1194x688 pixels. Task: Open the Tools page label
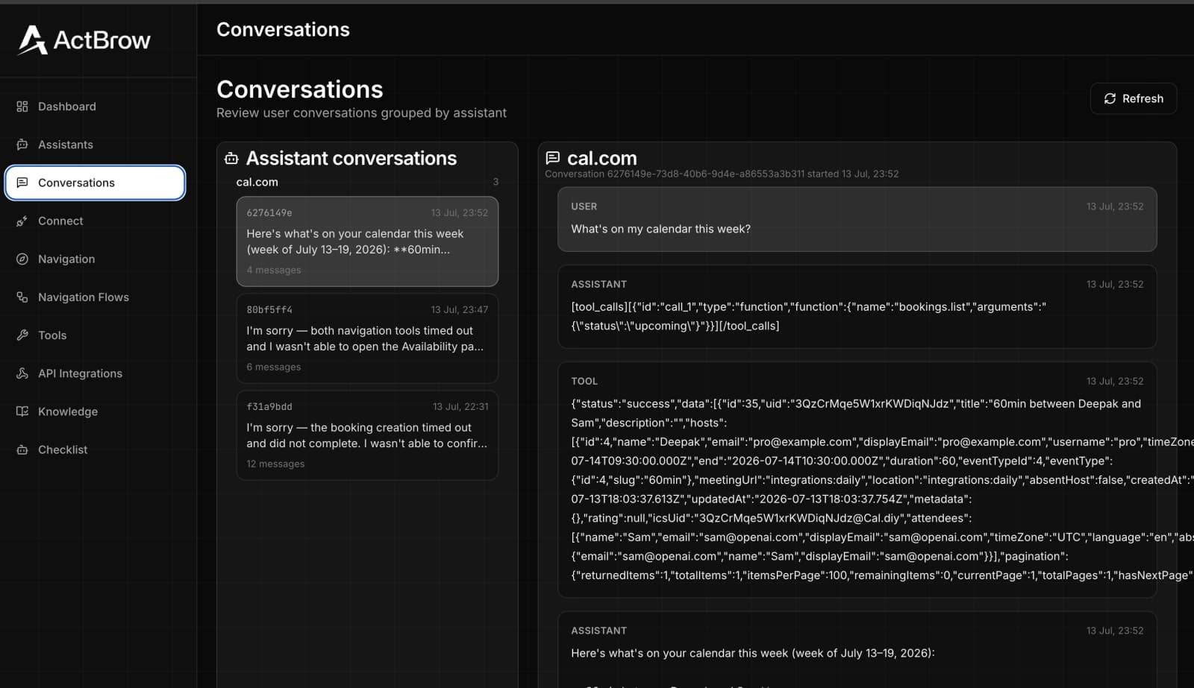tap(52, 335)
